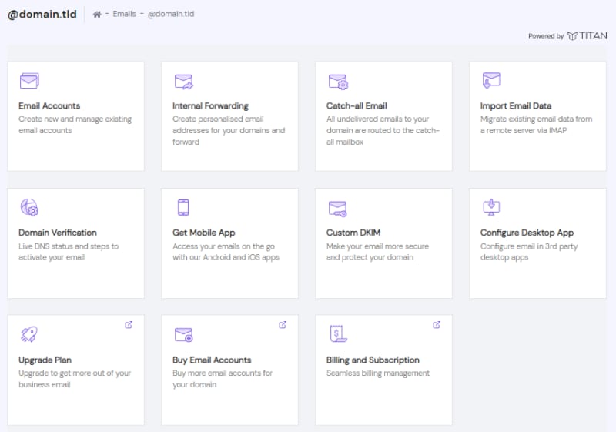Click the Email Accounts envelope icon

[x=29, y=81]
